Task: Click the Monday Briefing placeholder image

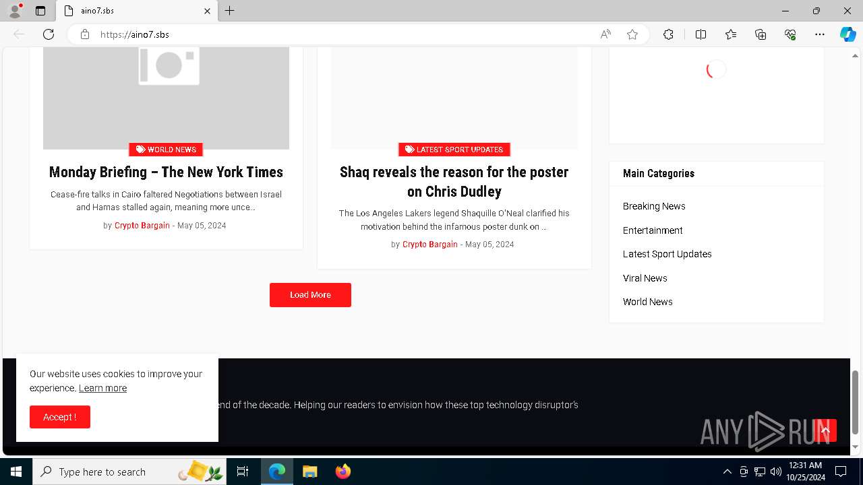Action: tap(166, 98)
